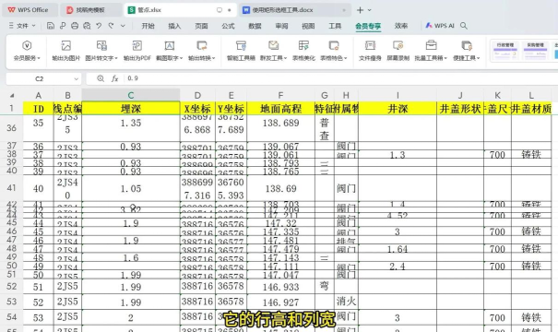Select column I header
Viewport: 558px width, 332px height.
tap(398, 95)
